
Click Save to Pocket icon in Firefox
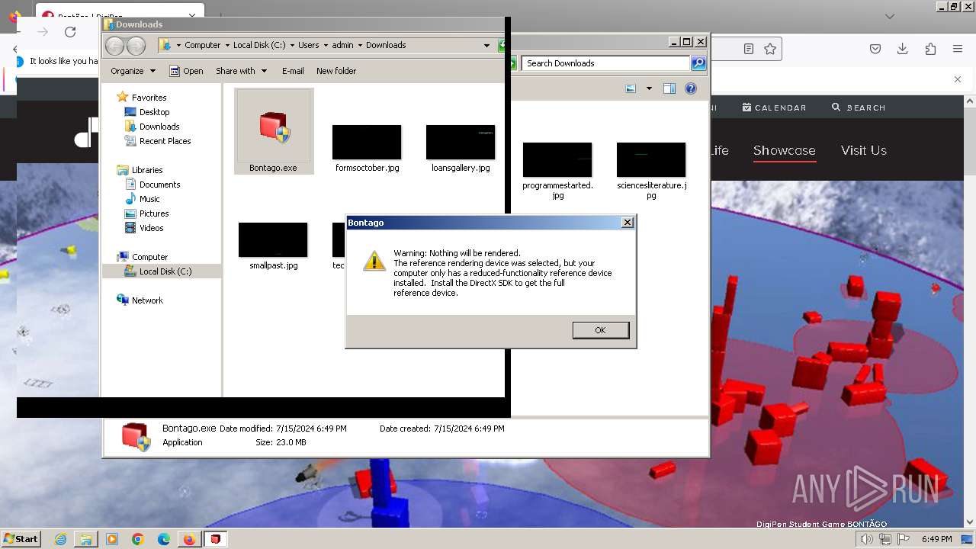(x=875, y=49)
